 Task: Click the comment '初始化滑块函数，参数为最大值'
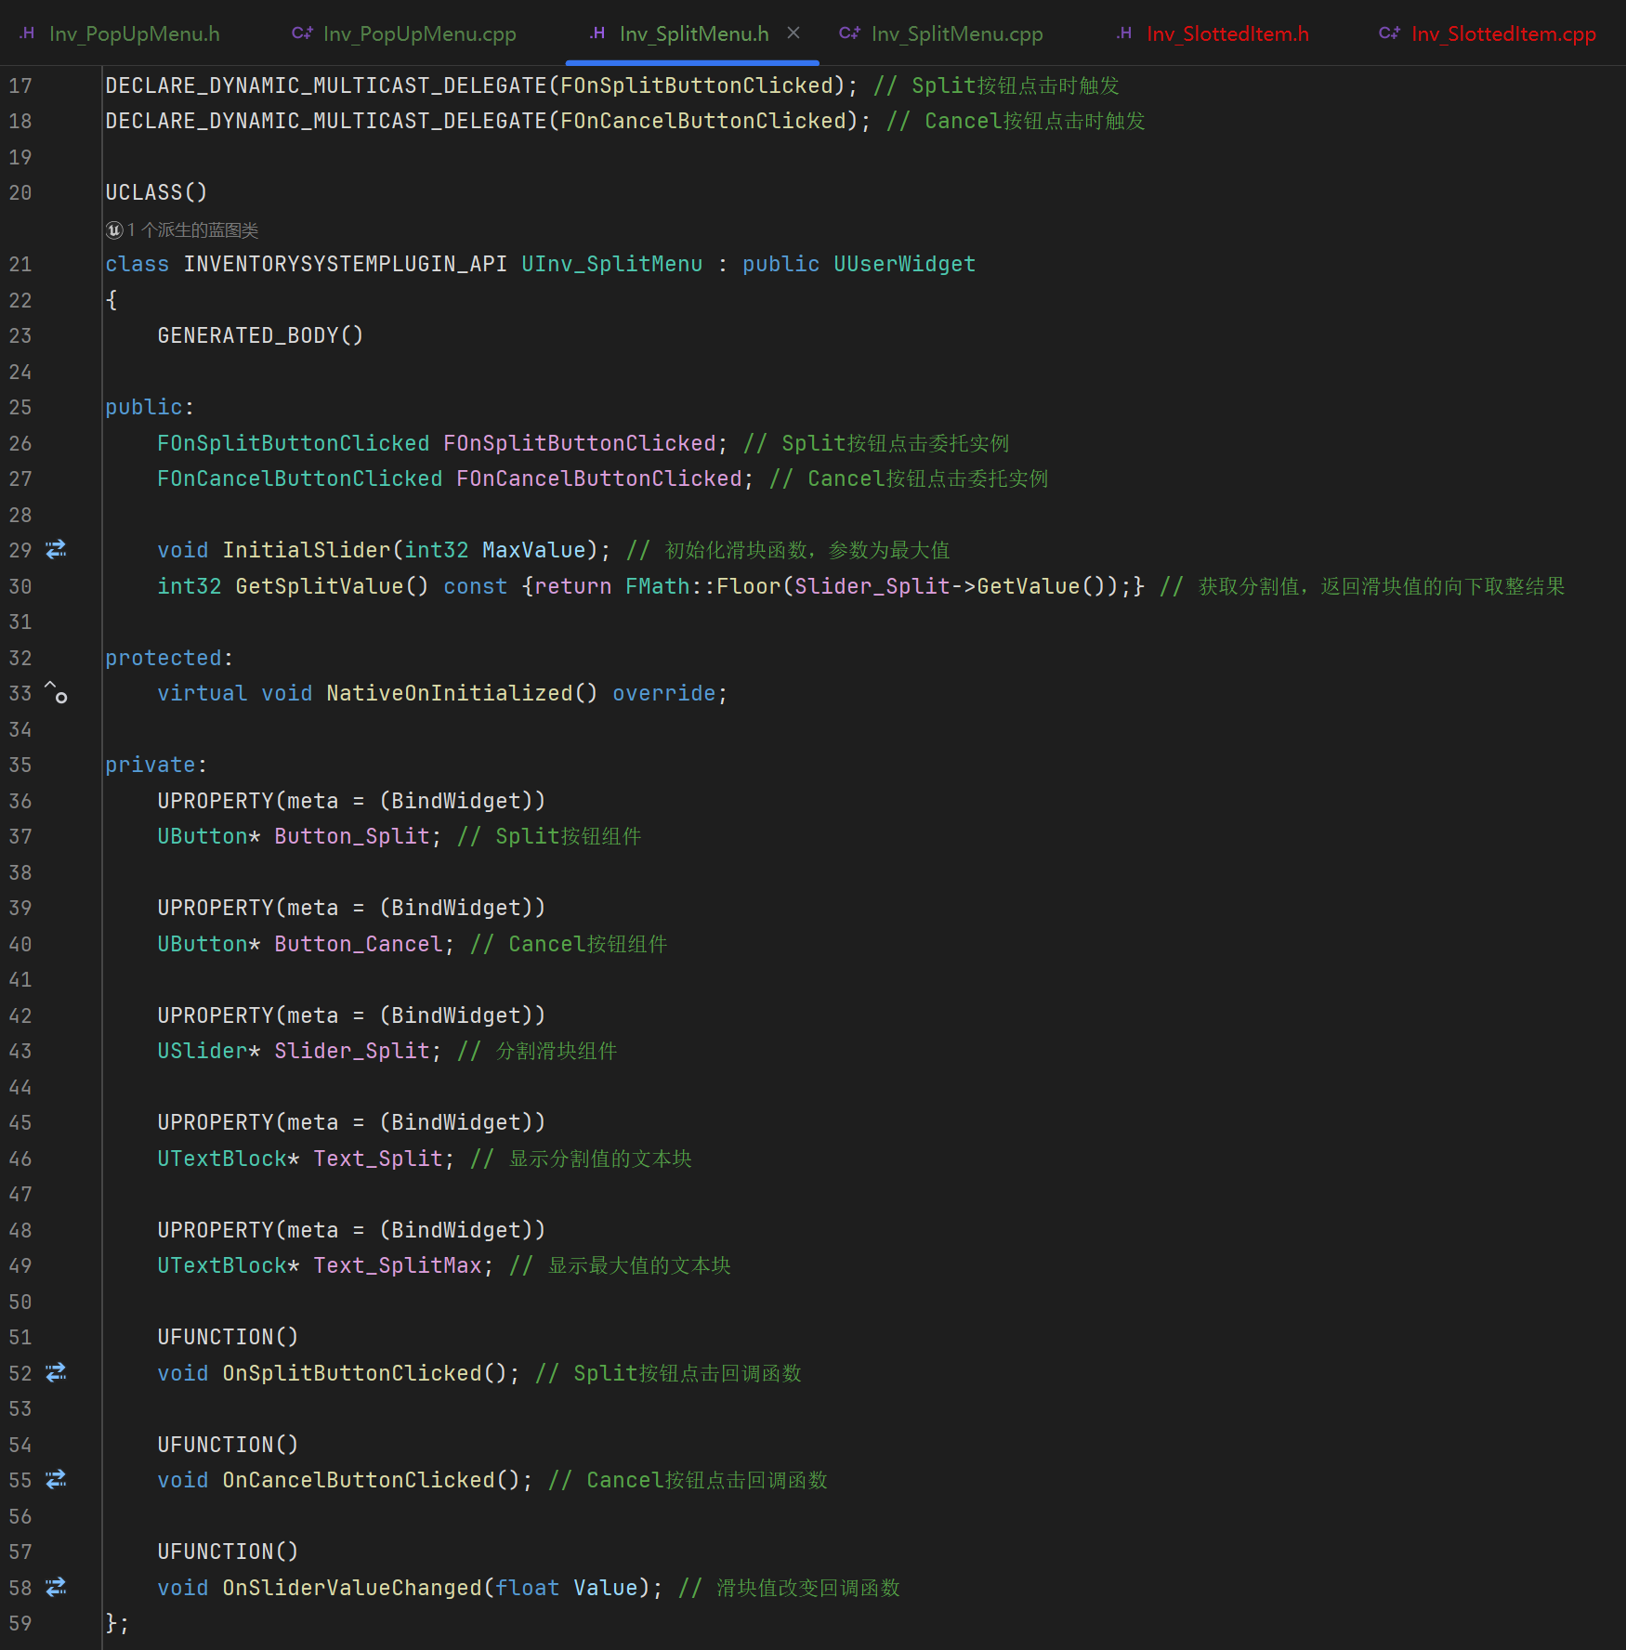[807, 550]
